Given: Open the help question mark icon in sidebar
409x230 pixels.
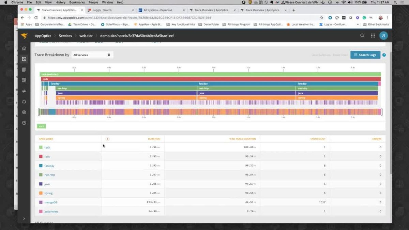Looking at the screenshot, I should pyautogui.click(x=24, y=123).
